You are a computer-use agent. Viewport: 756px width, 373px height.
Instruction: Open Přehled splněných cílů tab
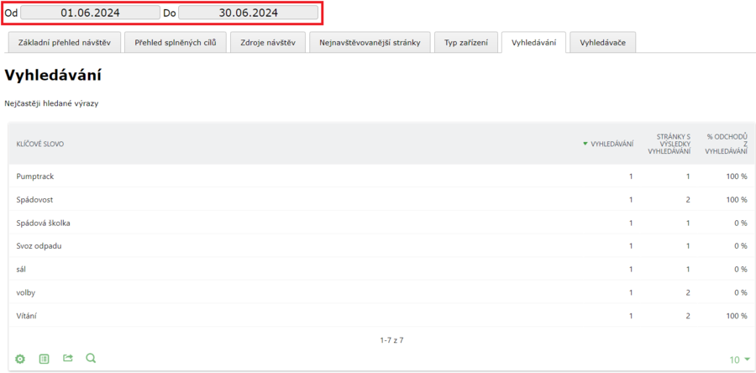(x=176, y=42)
